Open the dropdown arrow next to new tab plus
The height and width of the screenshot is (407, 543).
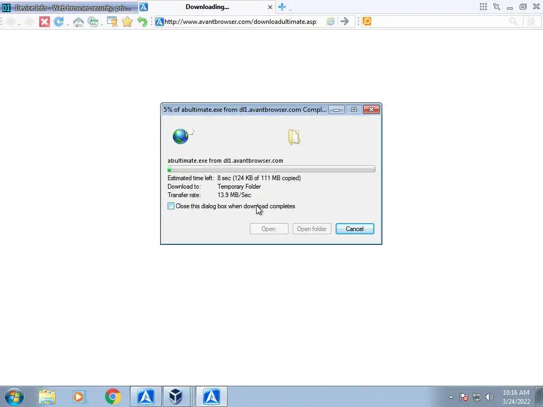pyautogui.click(x=290, y=9)
